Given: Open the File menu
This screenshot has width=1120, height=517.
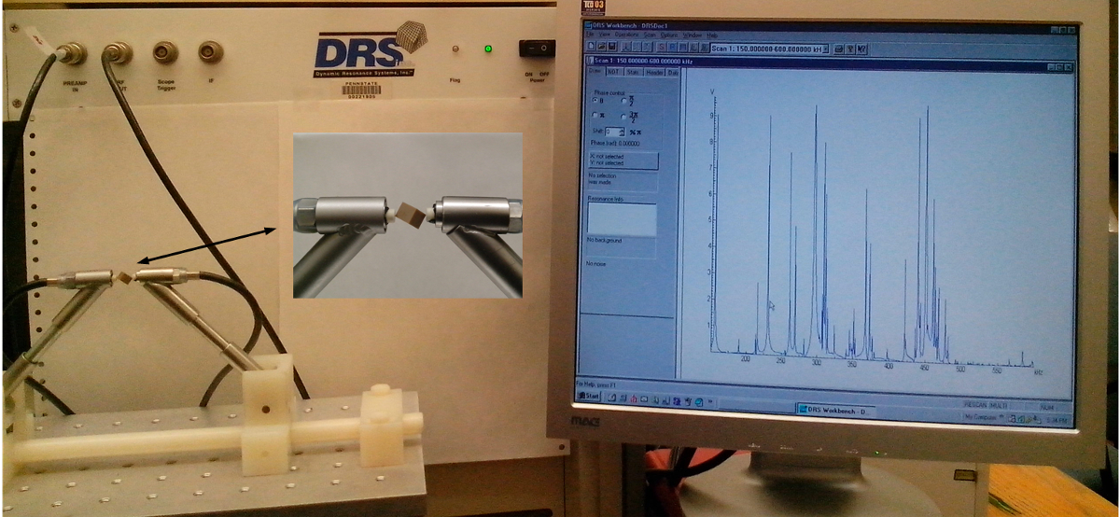Looking at the screenshot, I should [x=590, y=35].
